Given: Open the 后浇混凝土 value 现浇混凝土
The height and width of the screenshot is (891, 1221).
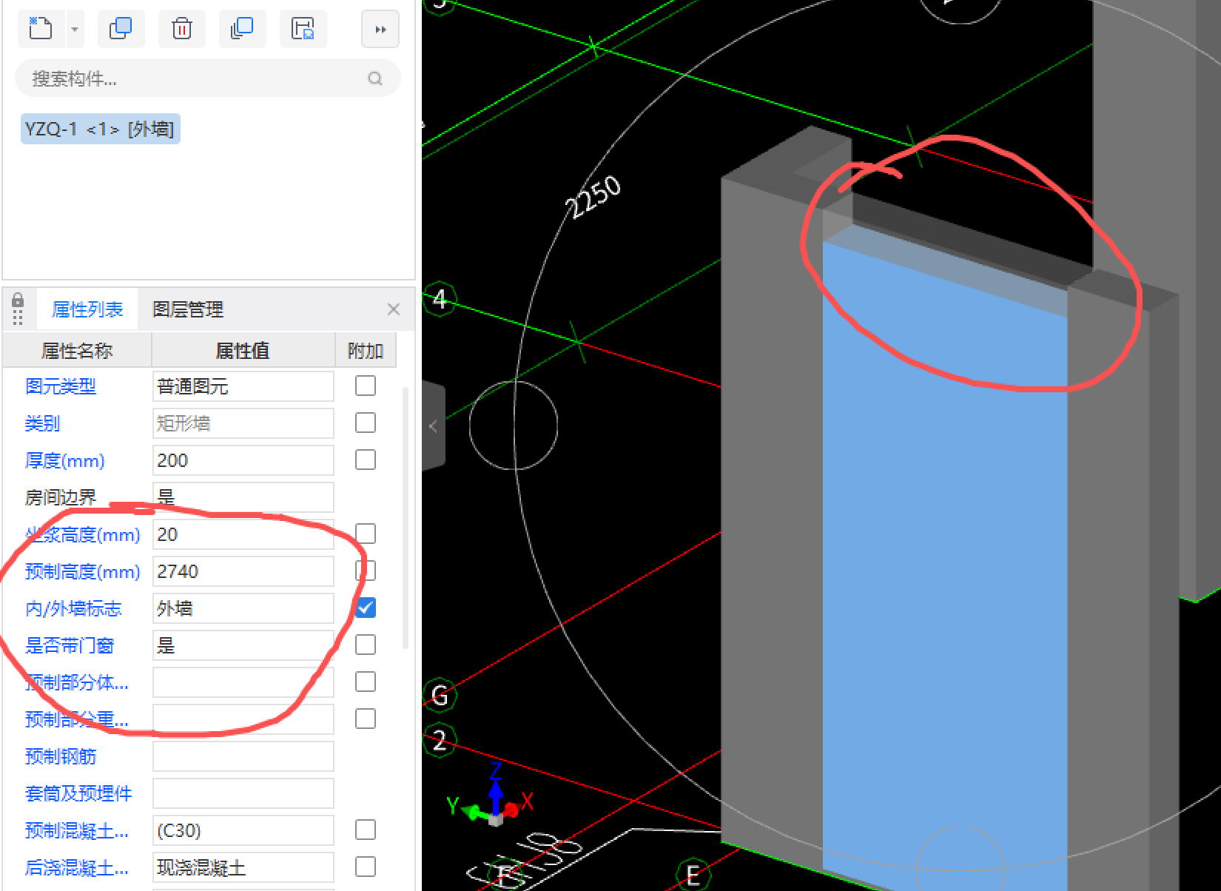Looking at the screenshot, I should coord(243,867).
